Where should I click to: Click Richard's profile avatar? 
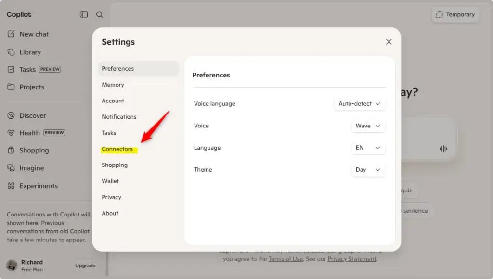point(12,265)
